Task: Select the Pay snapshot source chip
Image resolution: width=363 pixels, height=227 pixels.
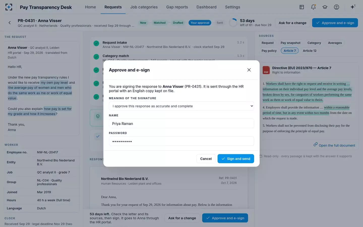Action: (290, 43)
